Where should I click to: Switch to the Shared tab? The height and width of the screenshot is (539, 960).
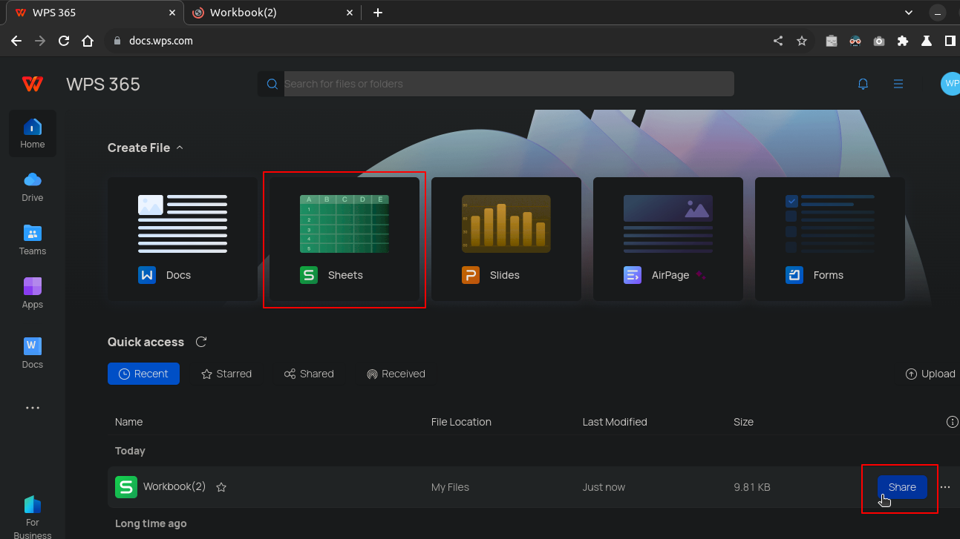coord(309,374)
